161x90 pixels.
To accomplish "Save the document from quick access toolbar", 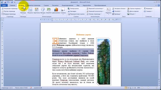I will click(x=5, y=2).
